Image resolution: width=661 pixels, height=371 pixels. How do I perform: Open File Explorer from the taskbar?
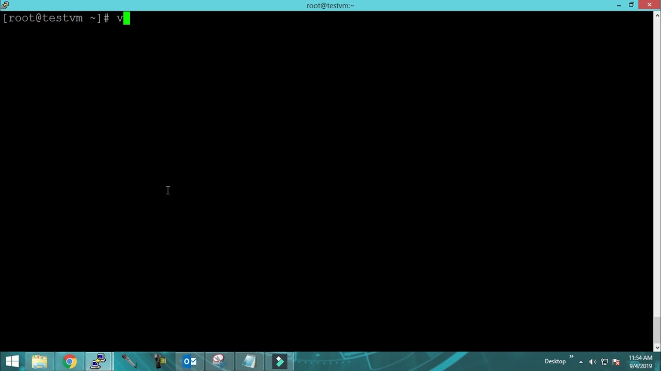point(40,361)
